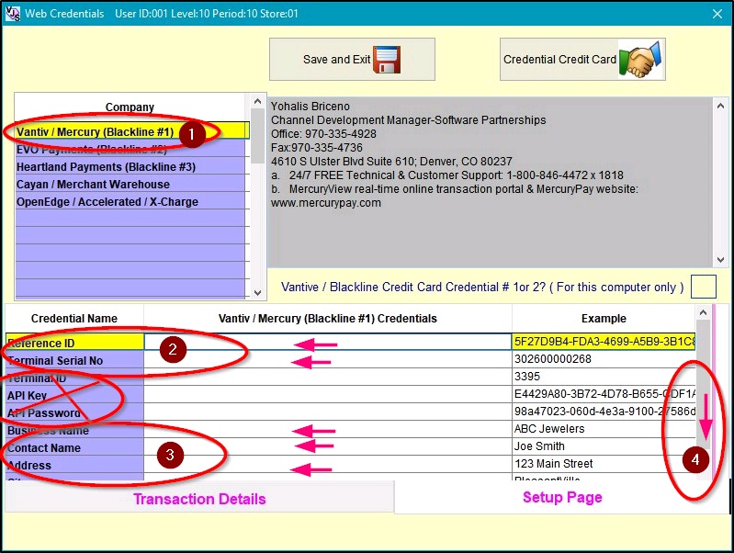The image size is (734, 553).
Task: Click the Vantiv / Mercury (Blackline #1) Credentials header
Action: click(x=328, y=319)
